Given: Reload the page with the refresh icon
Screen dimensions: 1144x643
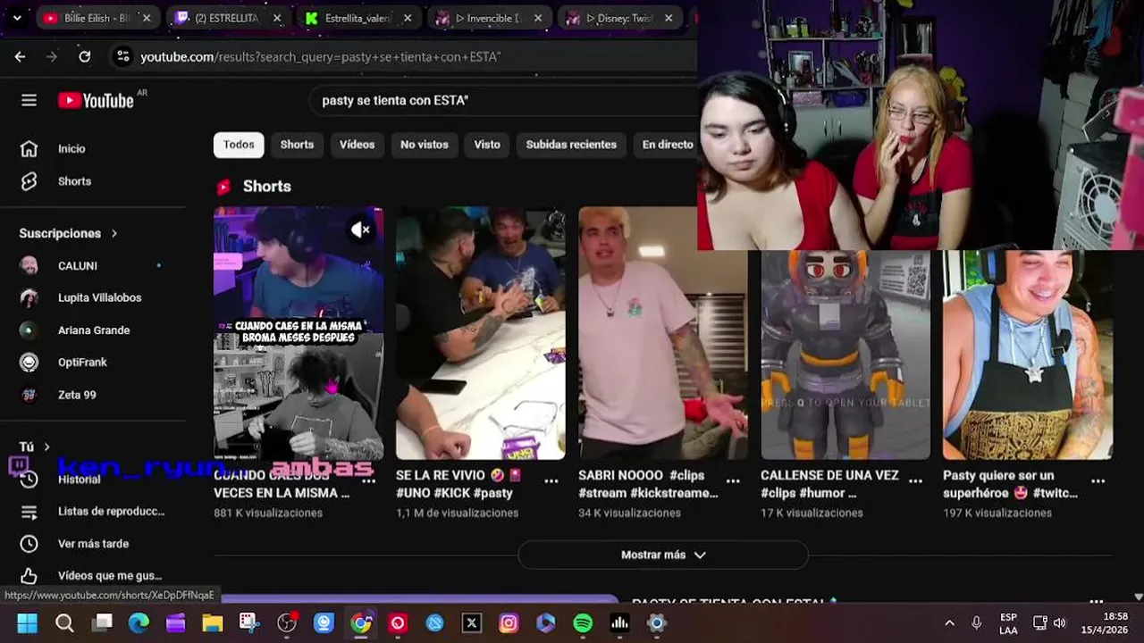Looking at the screenshot, I should tap(84, 56).
